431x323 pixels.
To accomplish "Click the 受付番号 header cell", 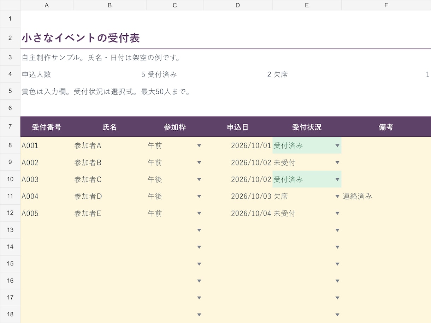I will coord(47,127).
